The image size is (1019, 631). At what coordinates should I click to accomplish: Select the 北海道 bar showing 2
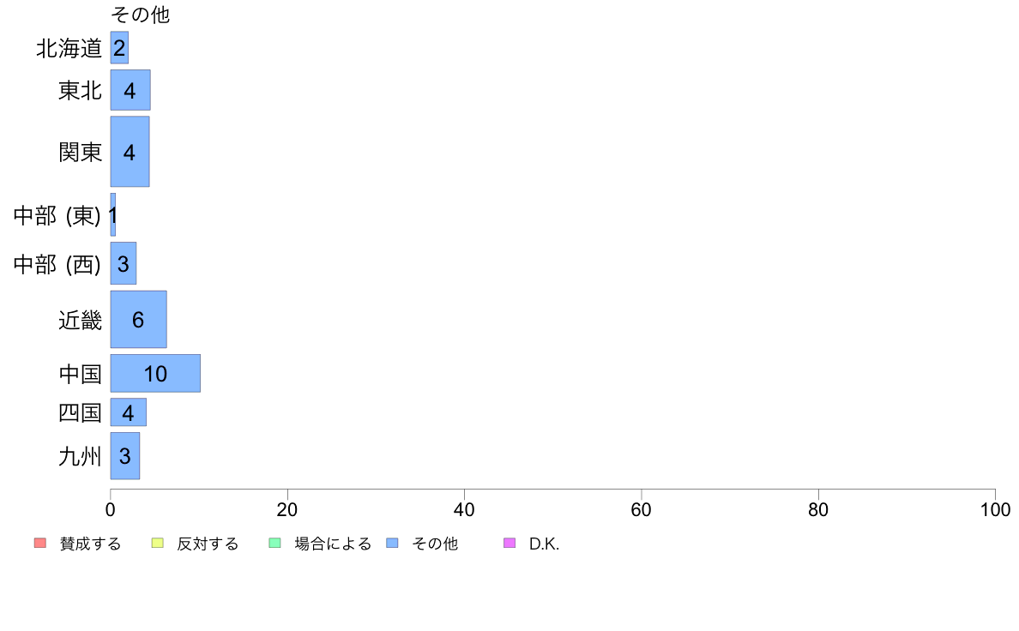click(x=119, y=47)
